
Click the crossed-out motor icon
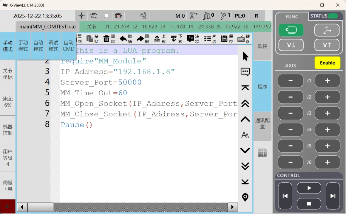(x=118, y=16)
